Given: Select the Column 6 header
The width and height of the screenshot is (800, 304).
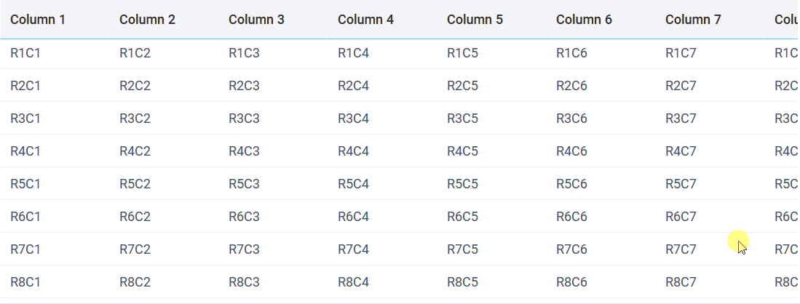Looking at the screenshot, I should (x=584, y=20).
